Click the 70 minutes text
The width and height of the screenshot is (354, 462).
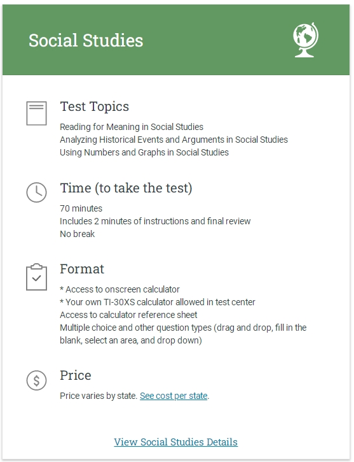pyautogui.click(x=81, y=208)
